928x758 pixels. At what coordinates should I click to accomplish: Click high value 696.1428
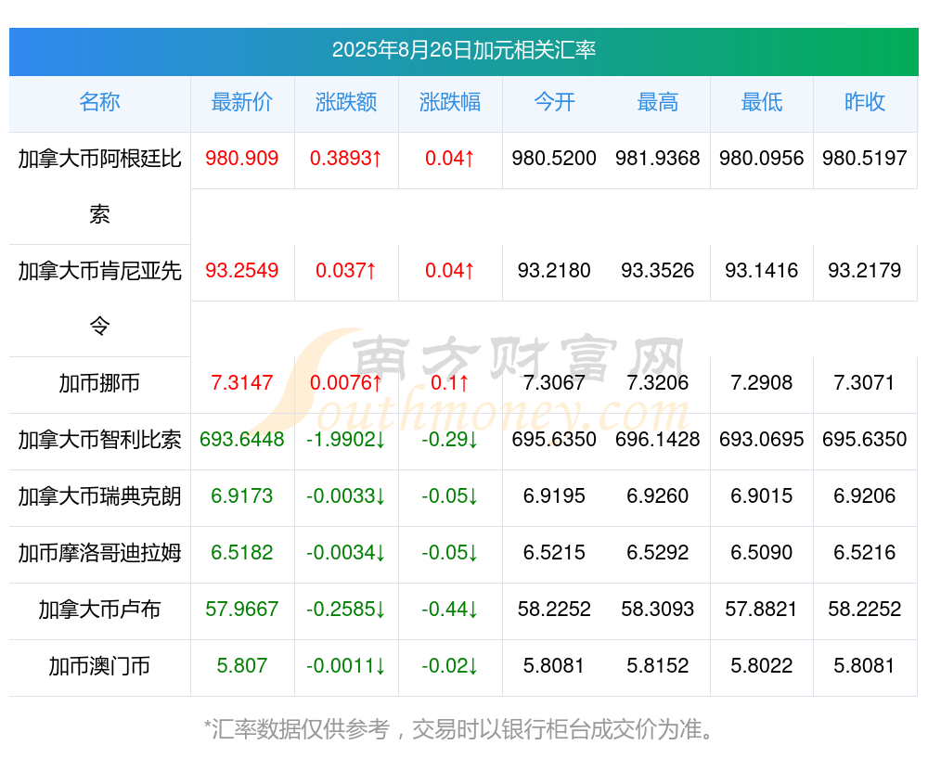tap(658, 440)
